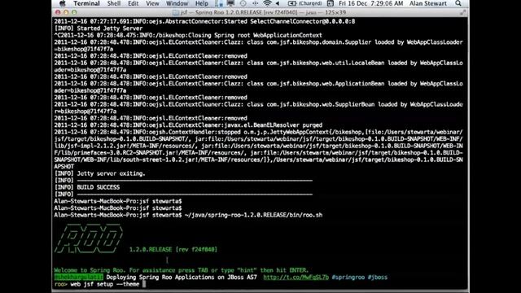This screenshot has height=293, width=521.
Task: Click the jsf folder proxy icon in title
Action: (176, 13)
